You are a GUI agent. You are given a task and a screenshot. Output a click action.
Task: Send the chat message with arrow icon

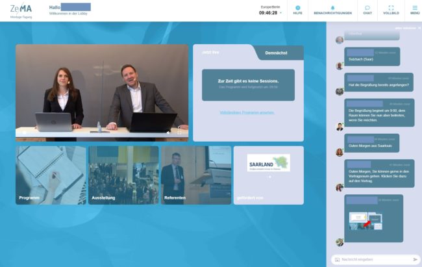tap(415, 259)
